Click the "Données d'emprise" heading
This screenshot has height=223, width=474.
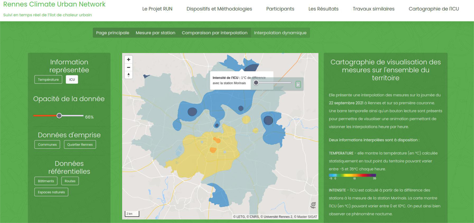69,135
